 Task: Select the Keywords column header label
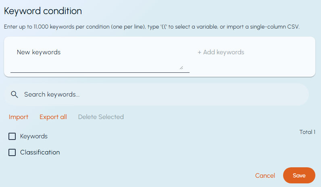click(x=34, y=136)
